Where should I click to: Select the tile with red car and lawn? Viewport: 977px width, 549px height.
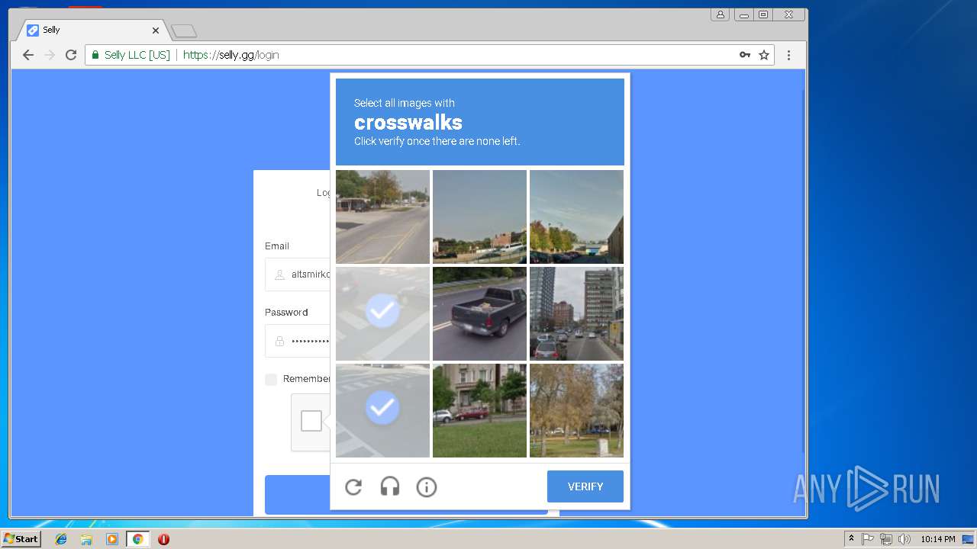[479, 410]
